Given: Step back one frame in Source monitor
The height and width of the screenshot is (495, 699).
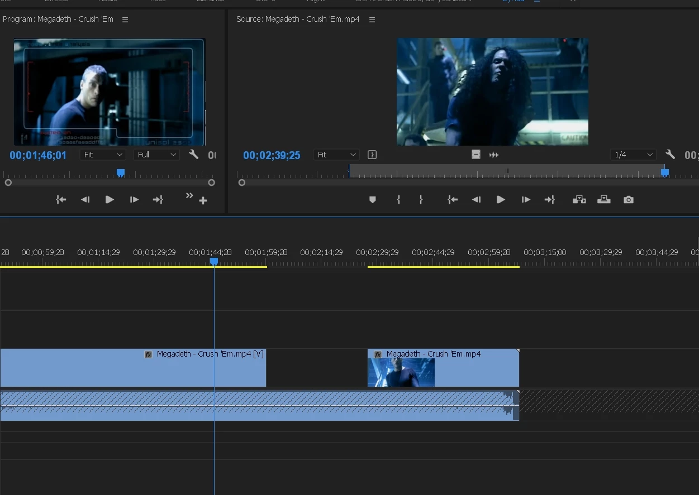Looking at the screenshot, I should (477, 200).
